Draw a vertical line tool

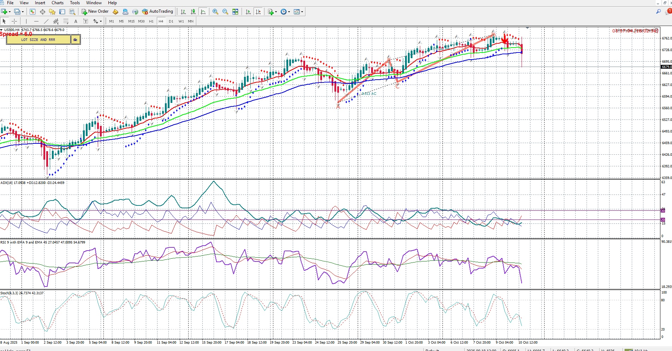26,21
